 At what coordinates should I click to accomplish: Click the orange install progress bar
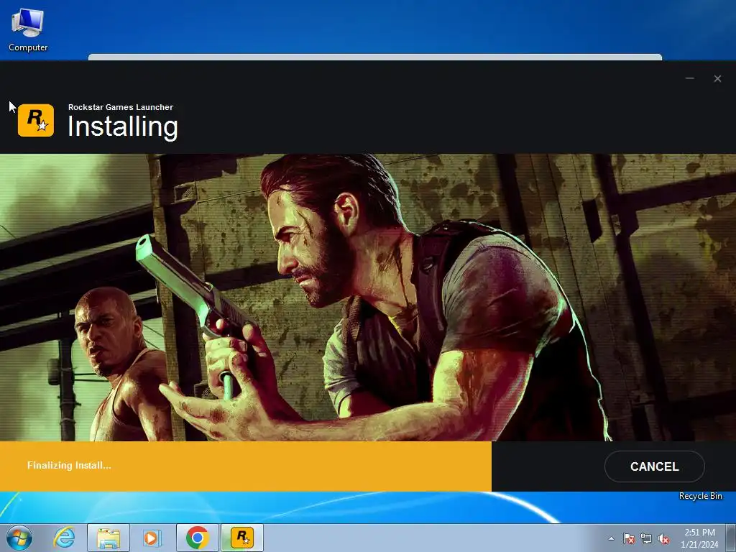coord(246,466)
